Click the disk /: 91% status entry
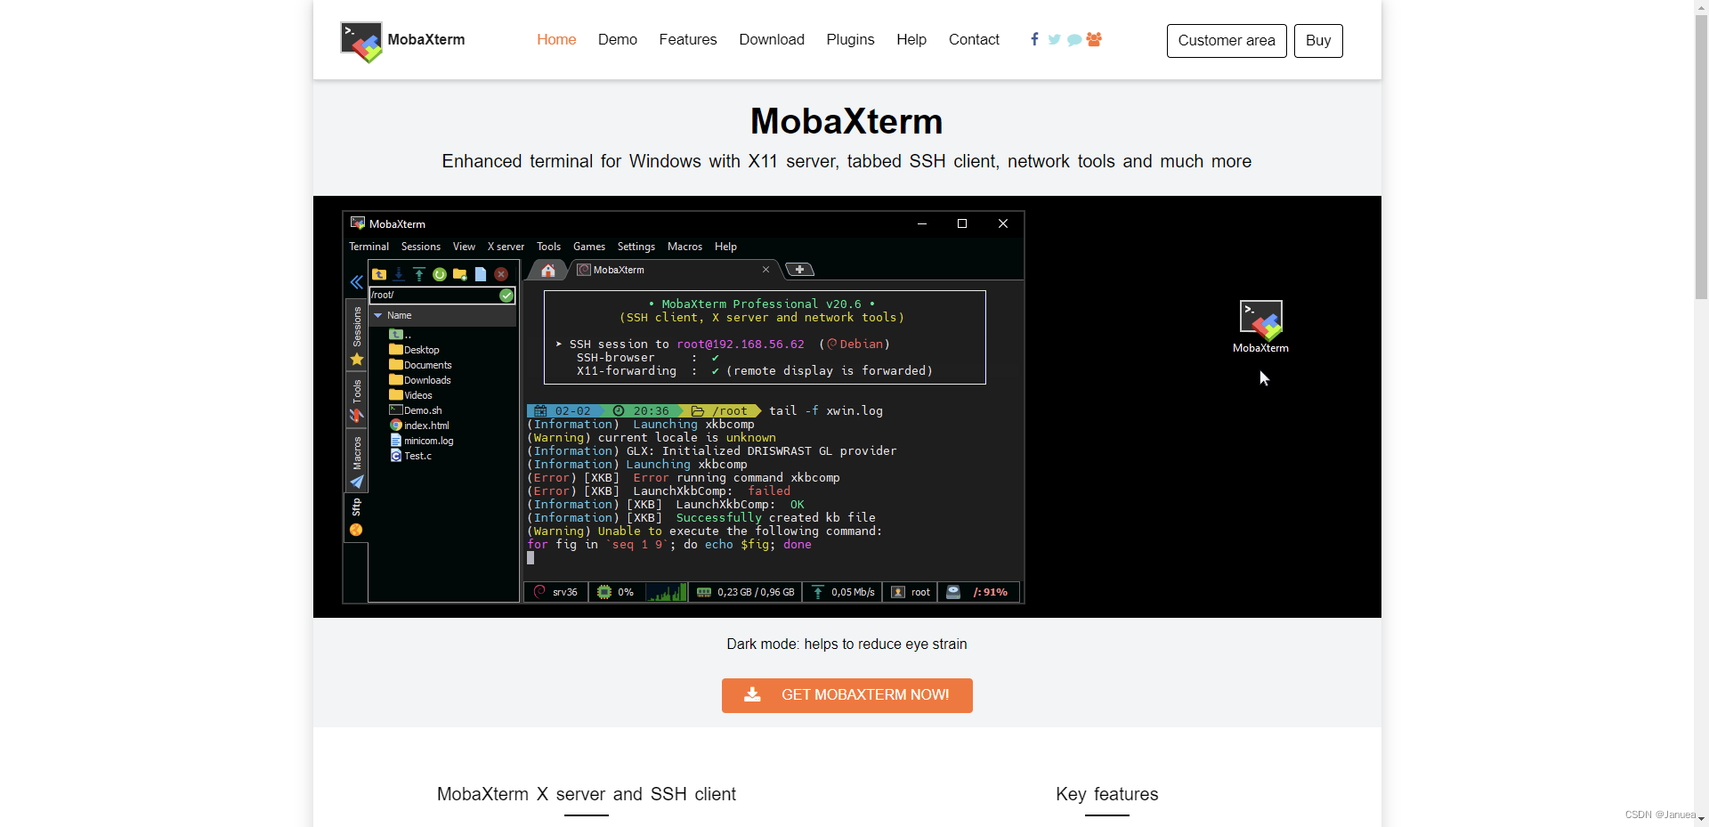Image resolution: width=1709 pixels, height=827 pixels. coord(978,592)
